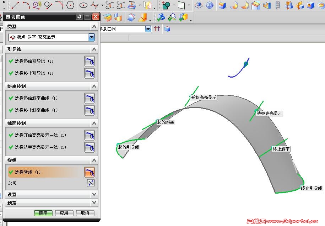
Task: Click the rolled sheet surface icon
Action: click(108, 17)
